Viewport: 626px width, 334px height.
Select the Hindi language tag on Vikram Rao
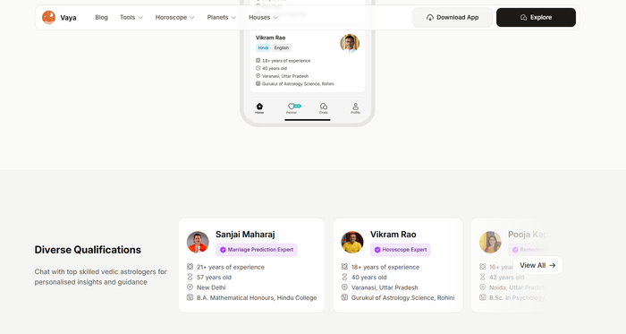pos(263,48)
